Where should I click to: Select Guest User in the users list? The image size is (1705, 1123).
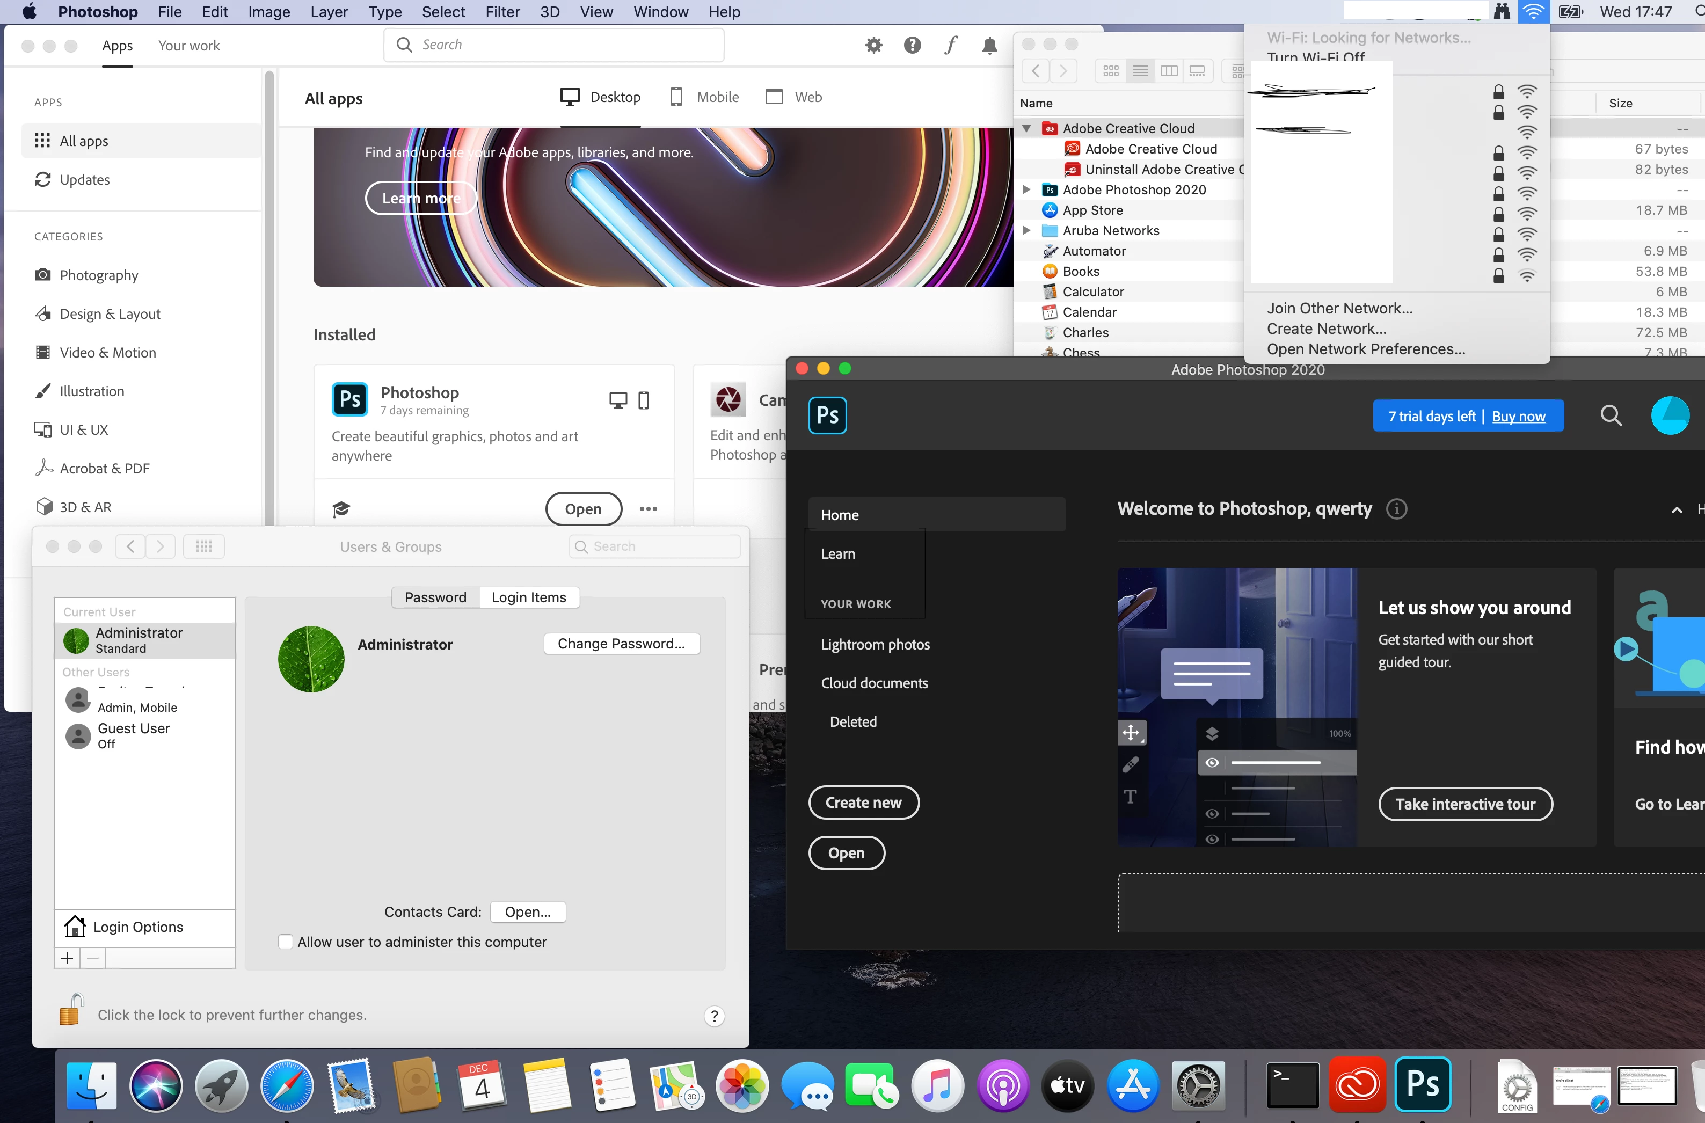(x=145, y=735)
